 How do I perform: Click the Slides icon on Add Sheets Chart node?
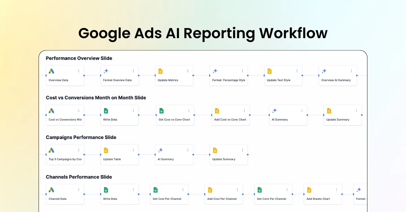pyautogui.click(x=309, y=190)
